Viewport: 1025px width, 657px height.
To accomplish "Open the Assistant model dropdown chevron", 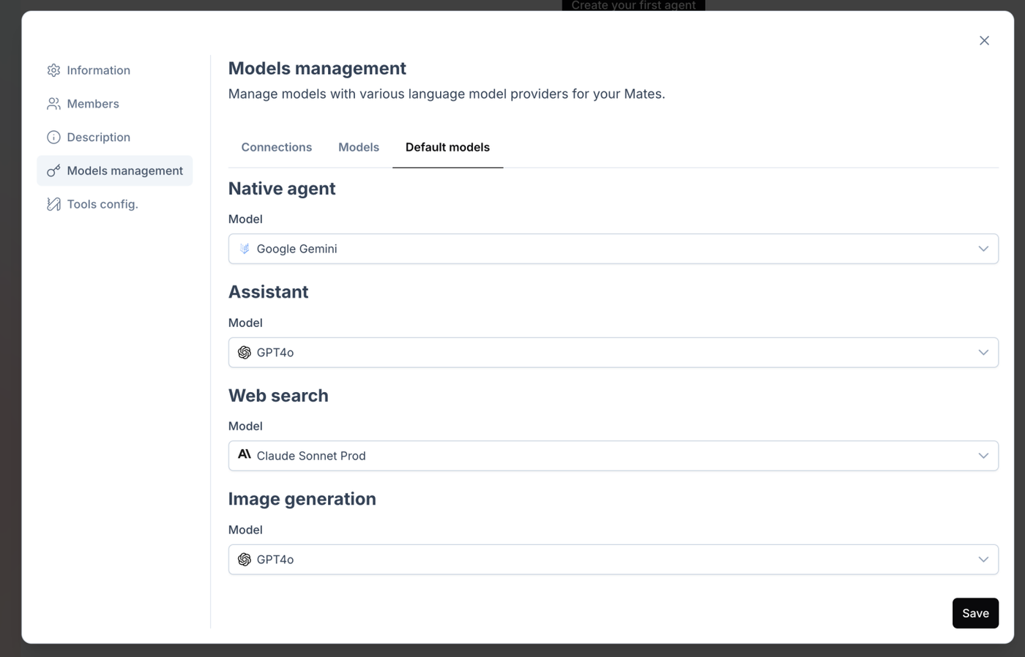I will click(x=983, y=353).
